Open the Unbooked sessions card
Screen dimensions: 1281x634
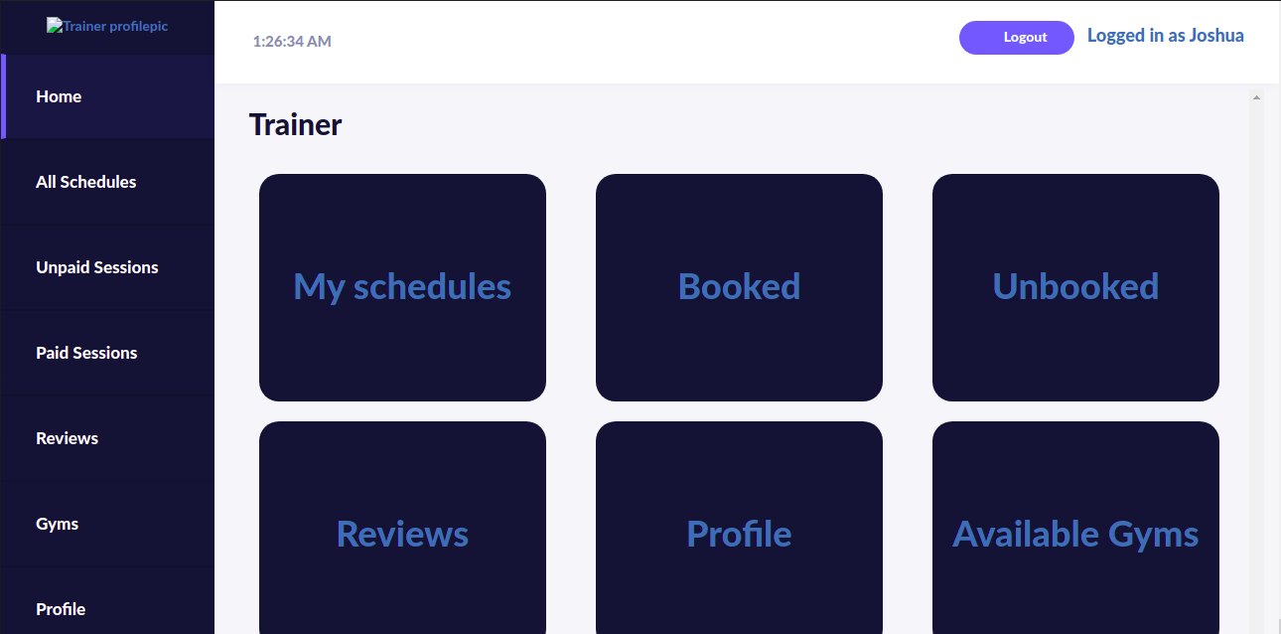pyautogui.click(x=1075, y=287)
